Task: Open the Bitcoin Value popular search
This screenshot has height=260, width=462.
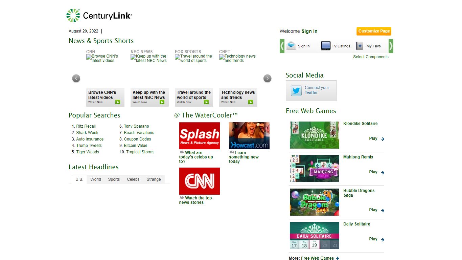Action: [136, 146]
